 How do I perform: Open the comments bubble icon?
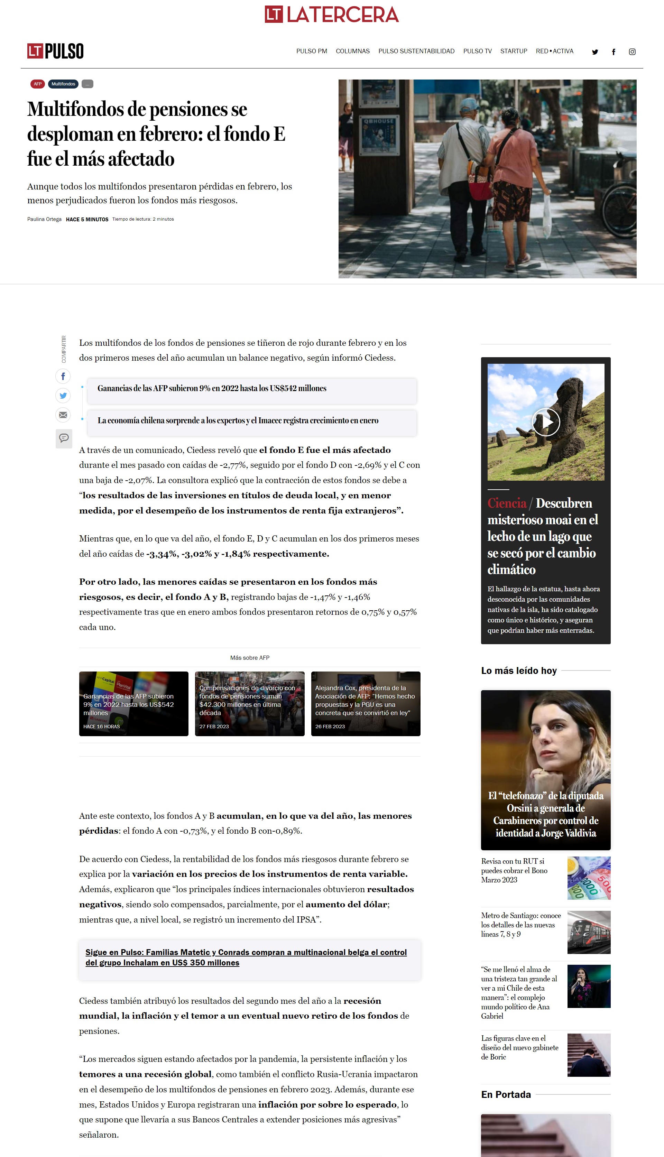64,438
